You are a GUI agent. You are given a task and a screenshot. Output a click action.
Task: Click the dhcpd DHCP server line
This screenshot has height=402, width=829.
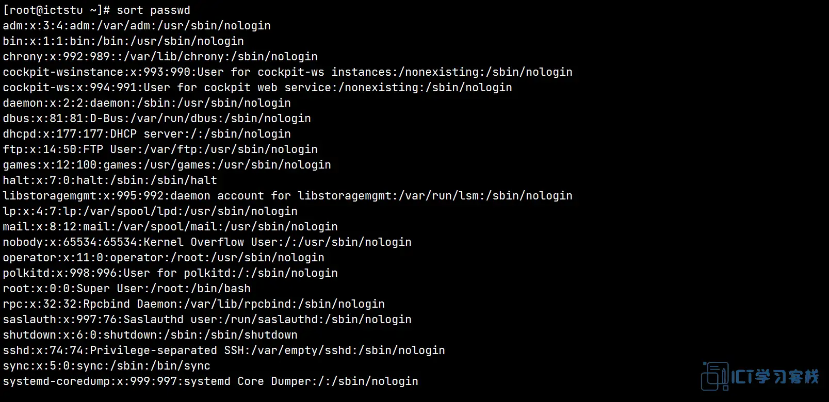click(x=147, y=134)
